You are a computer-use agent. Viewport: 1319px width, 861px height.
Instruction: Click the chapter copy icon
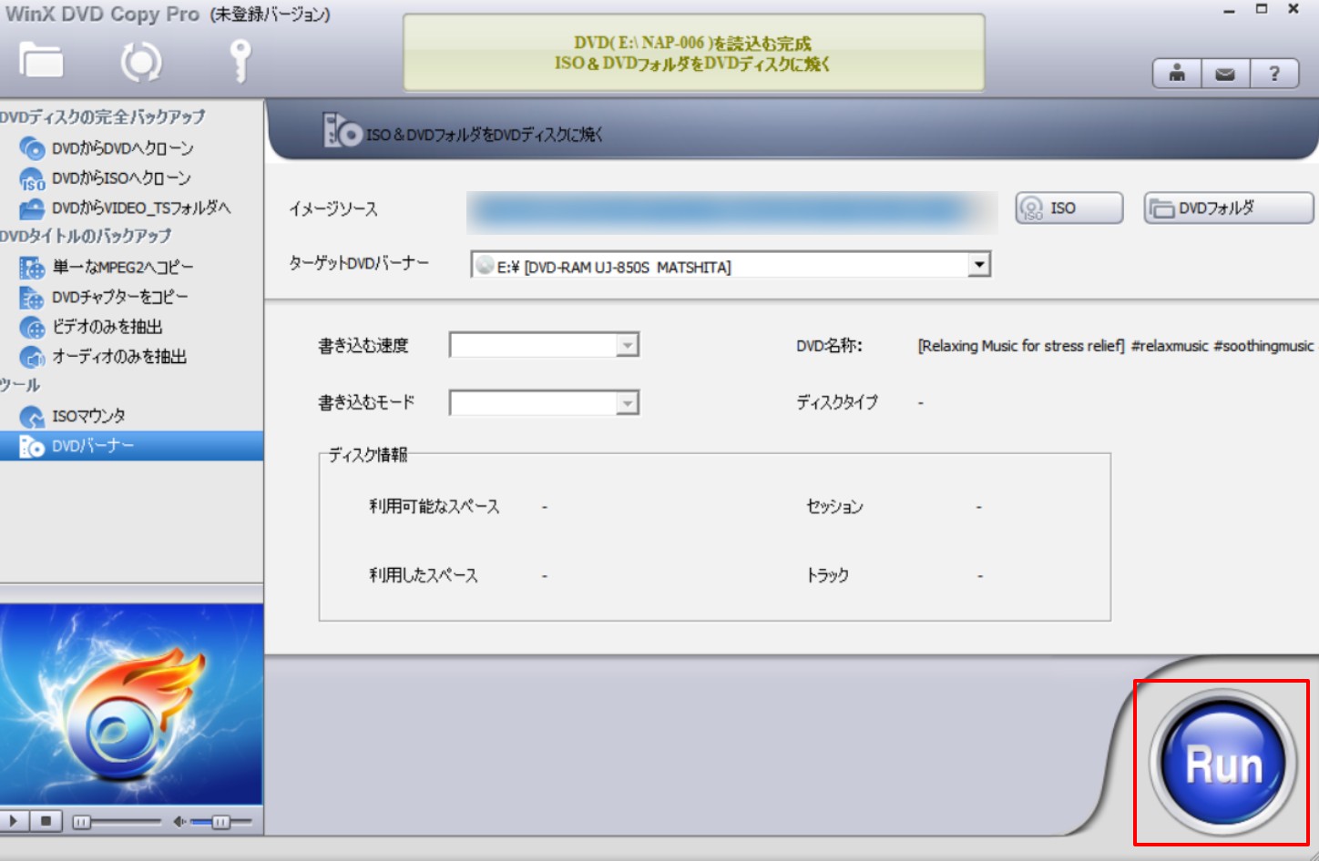point(32,298)
